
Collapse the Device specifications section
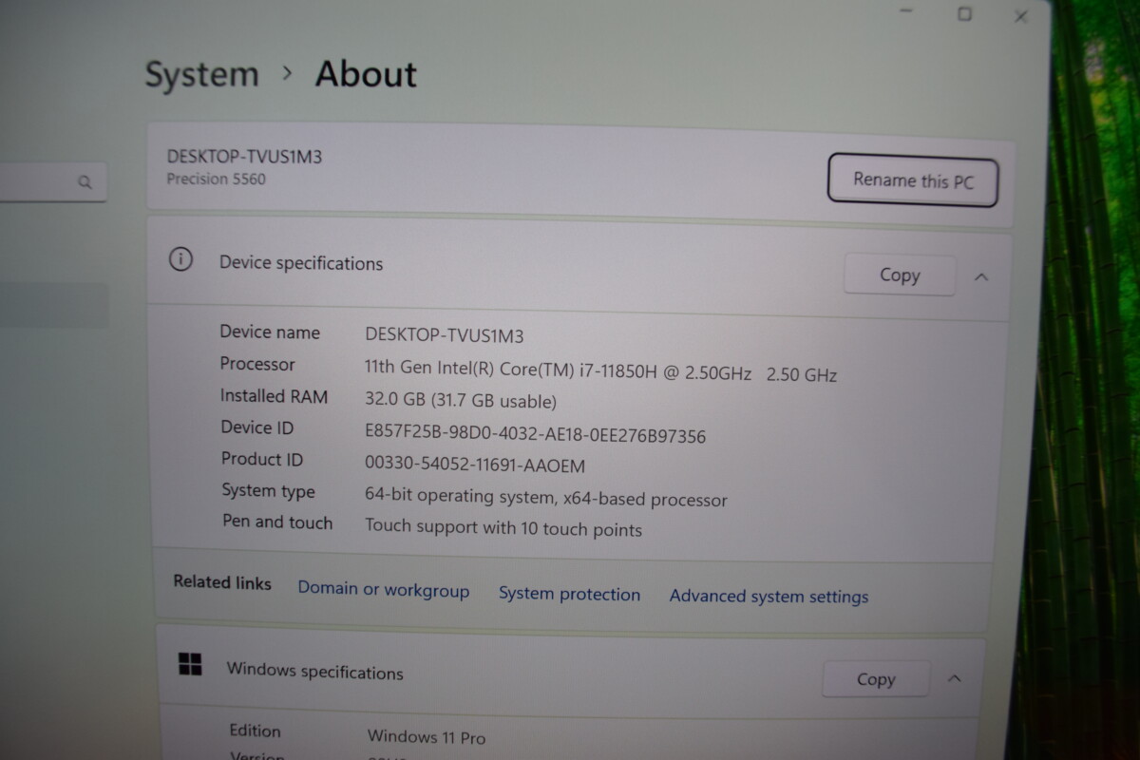click(x=981, y=277)
